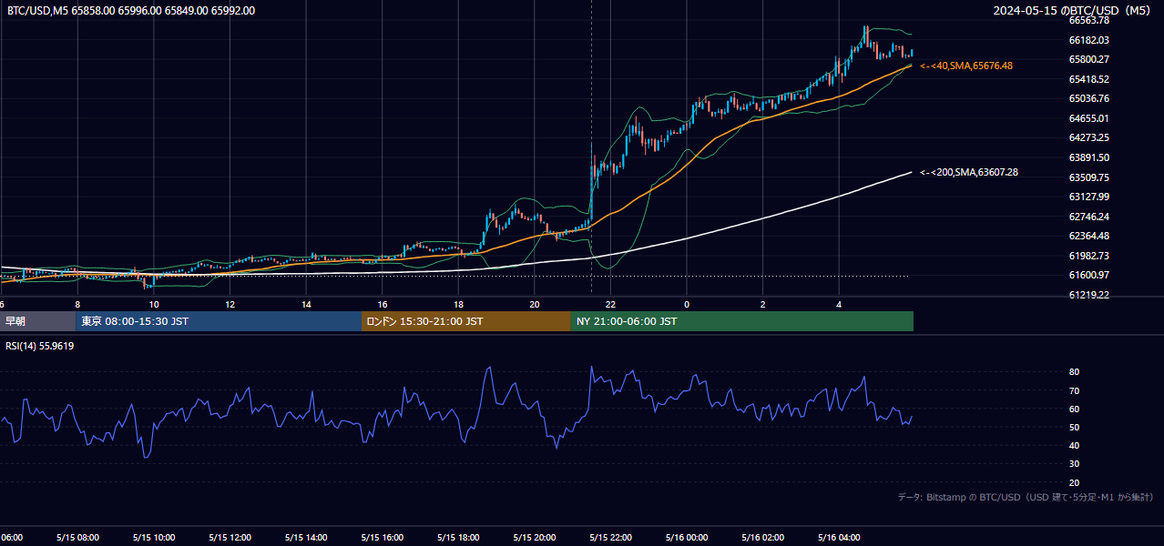Click the price axis value 66182.03
This screenshot has width=1164, height=546.
(1088, 40)
